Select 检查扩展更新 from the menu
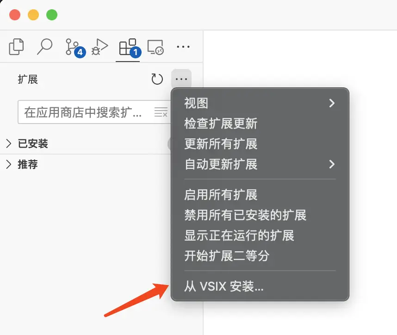Screen dimensions: 397x335 pos(221,124)
